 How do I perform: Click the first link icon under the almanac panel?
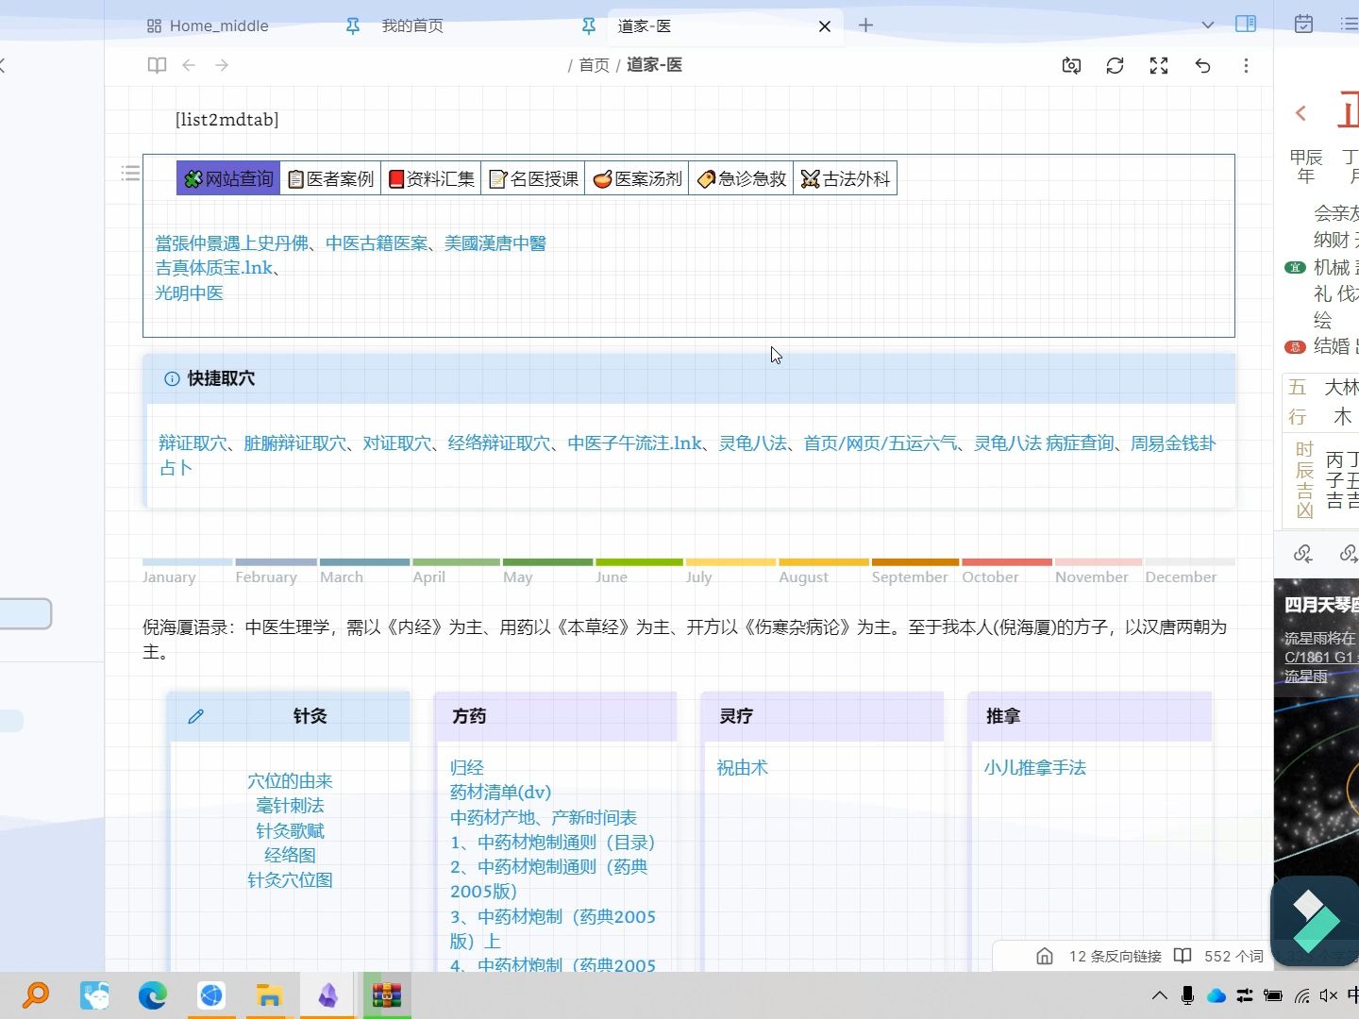(x=1303, y=554)
